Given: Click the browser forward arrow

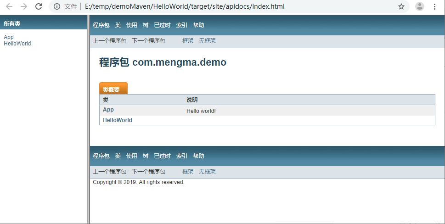Looking at the screenshot, I should 24,6.
